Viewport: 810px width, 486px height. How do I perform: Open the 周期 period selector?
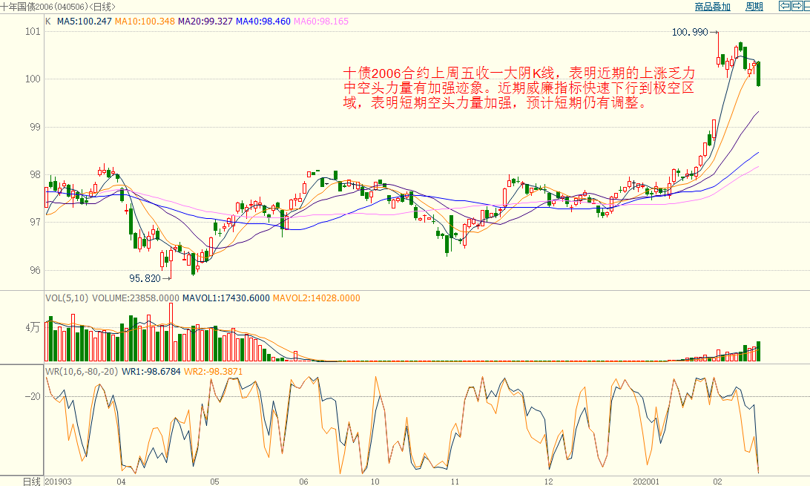754,7
